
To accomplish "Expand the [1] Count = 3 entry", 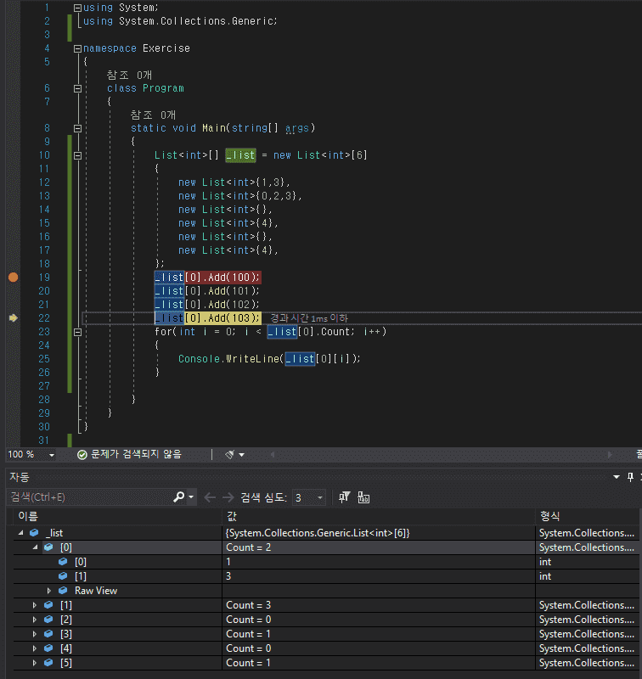I will pyautogui.click(x=35, y=605).
